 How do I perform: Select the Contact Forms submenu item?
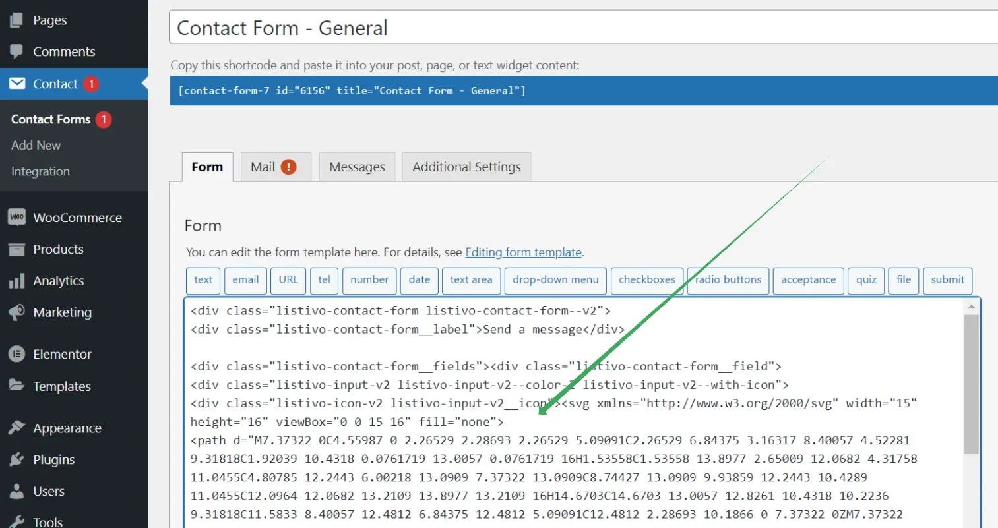coord(51,119)
